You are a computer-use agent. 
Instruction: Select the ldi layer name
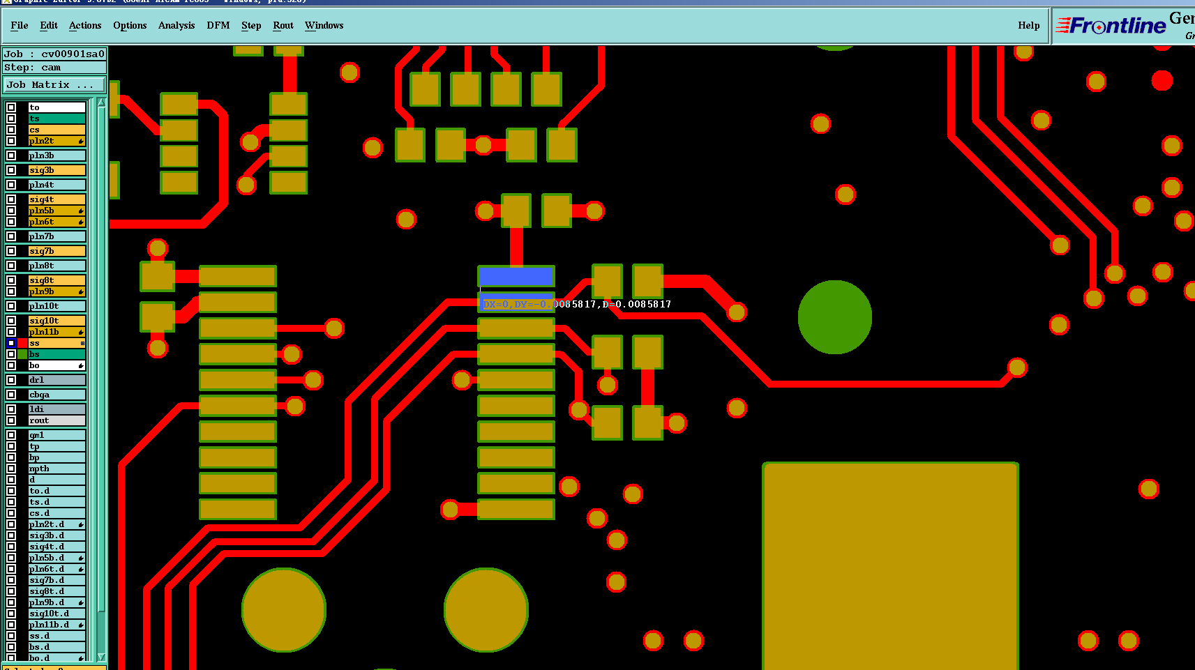(57, 409)
